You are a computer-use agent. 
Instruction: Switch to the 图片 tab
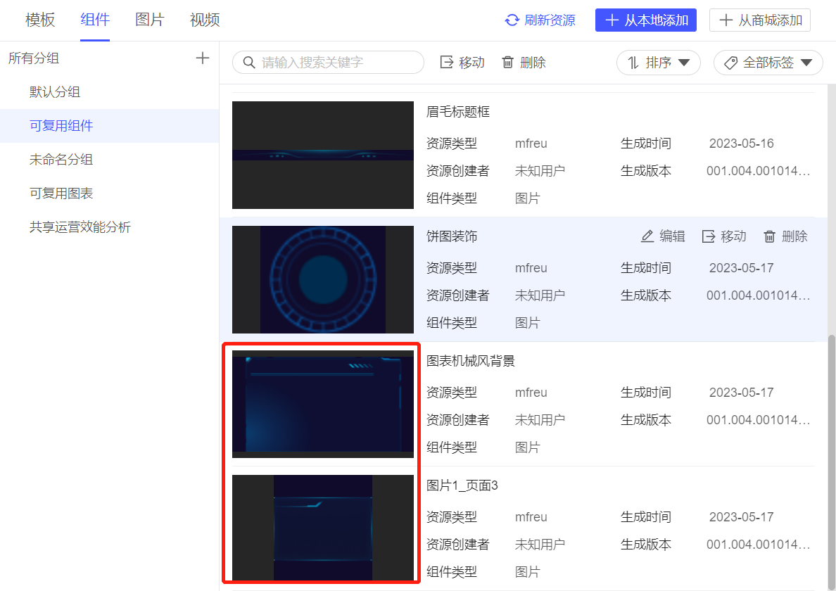point(150,20)
